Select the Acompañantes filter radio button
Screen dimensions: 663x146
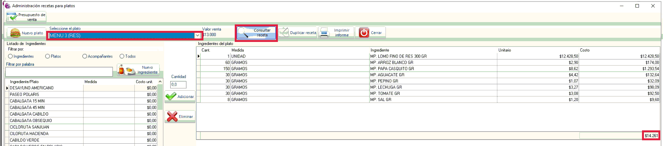coord(85,56)
